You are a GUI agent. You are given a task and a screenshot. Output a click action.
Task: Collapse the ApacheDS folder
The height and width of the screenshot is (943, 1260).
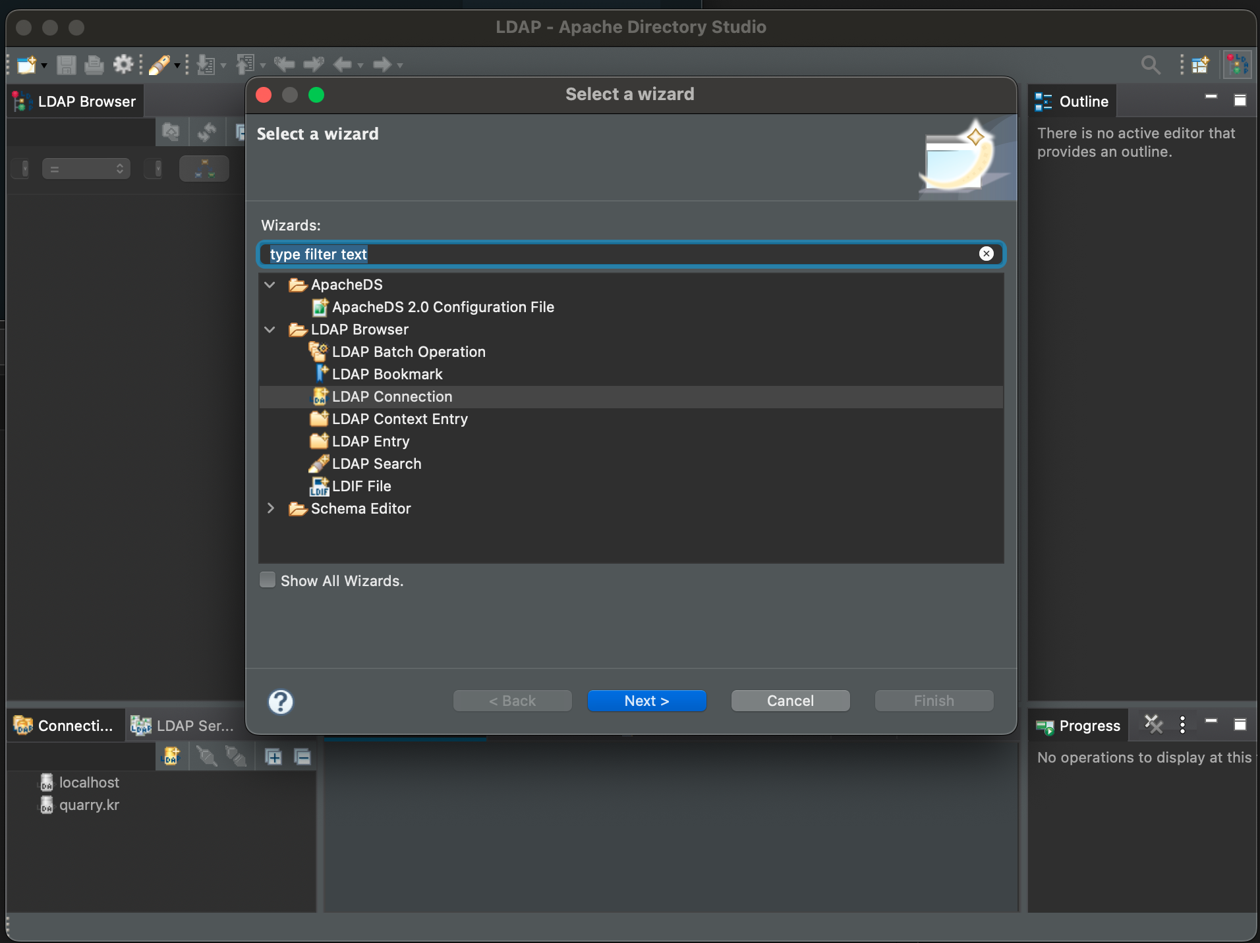tap(270, 284)
